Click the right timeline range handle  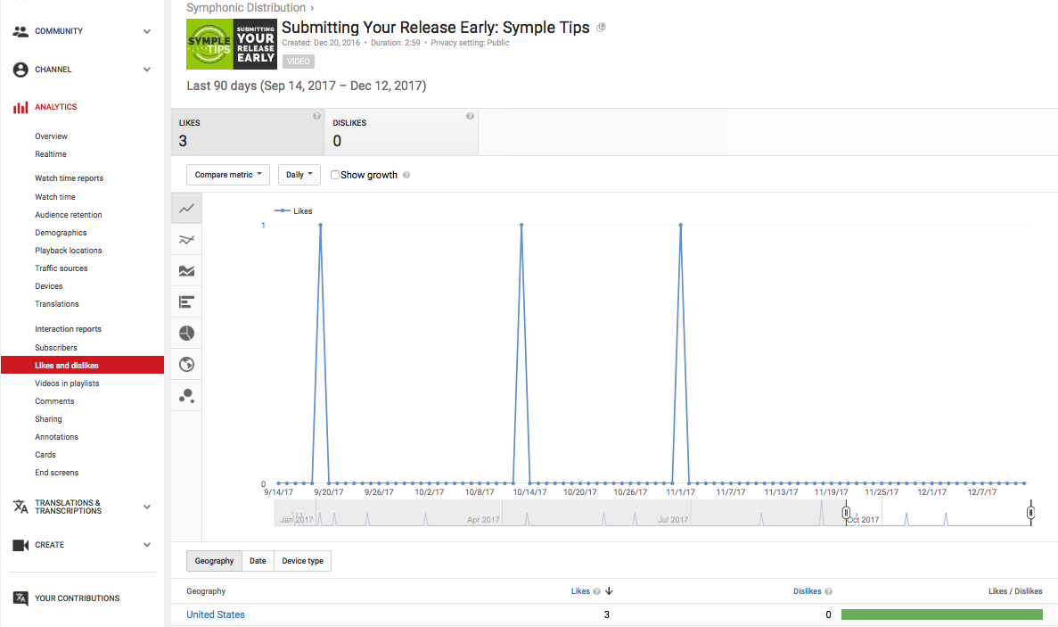click(1030, 513)
